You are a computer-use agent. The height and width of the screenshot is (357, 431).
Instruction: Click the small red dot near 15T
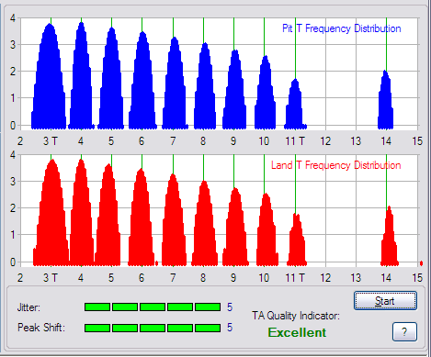point(421,263)
